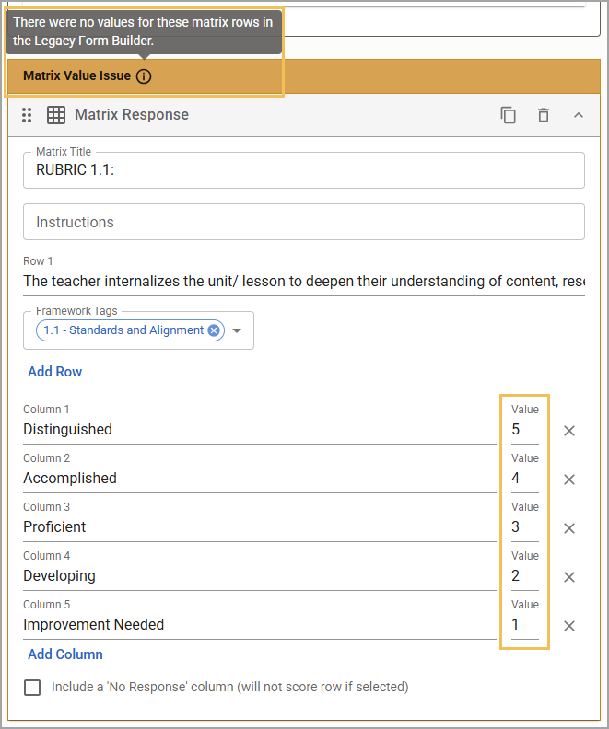The height and width of the screenshot is (729, 609).
Task: Click the Instructions field
Action: click(304, 222)
